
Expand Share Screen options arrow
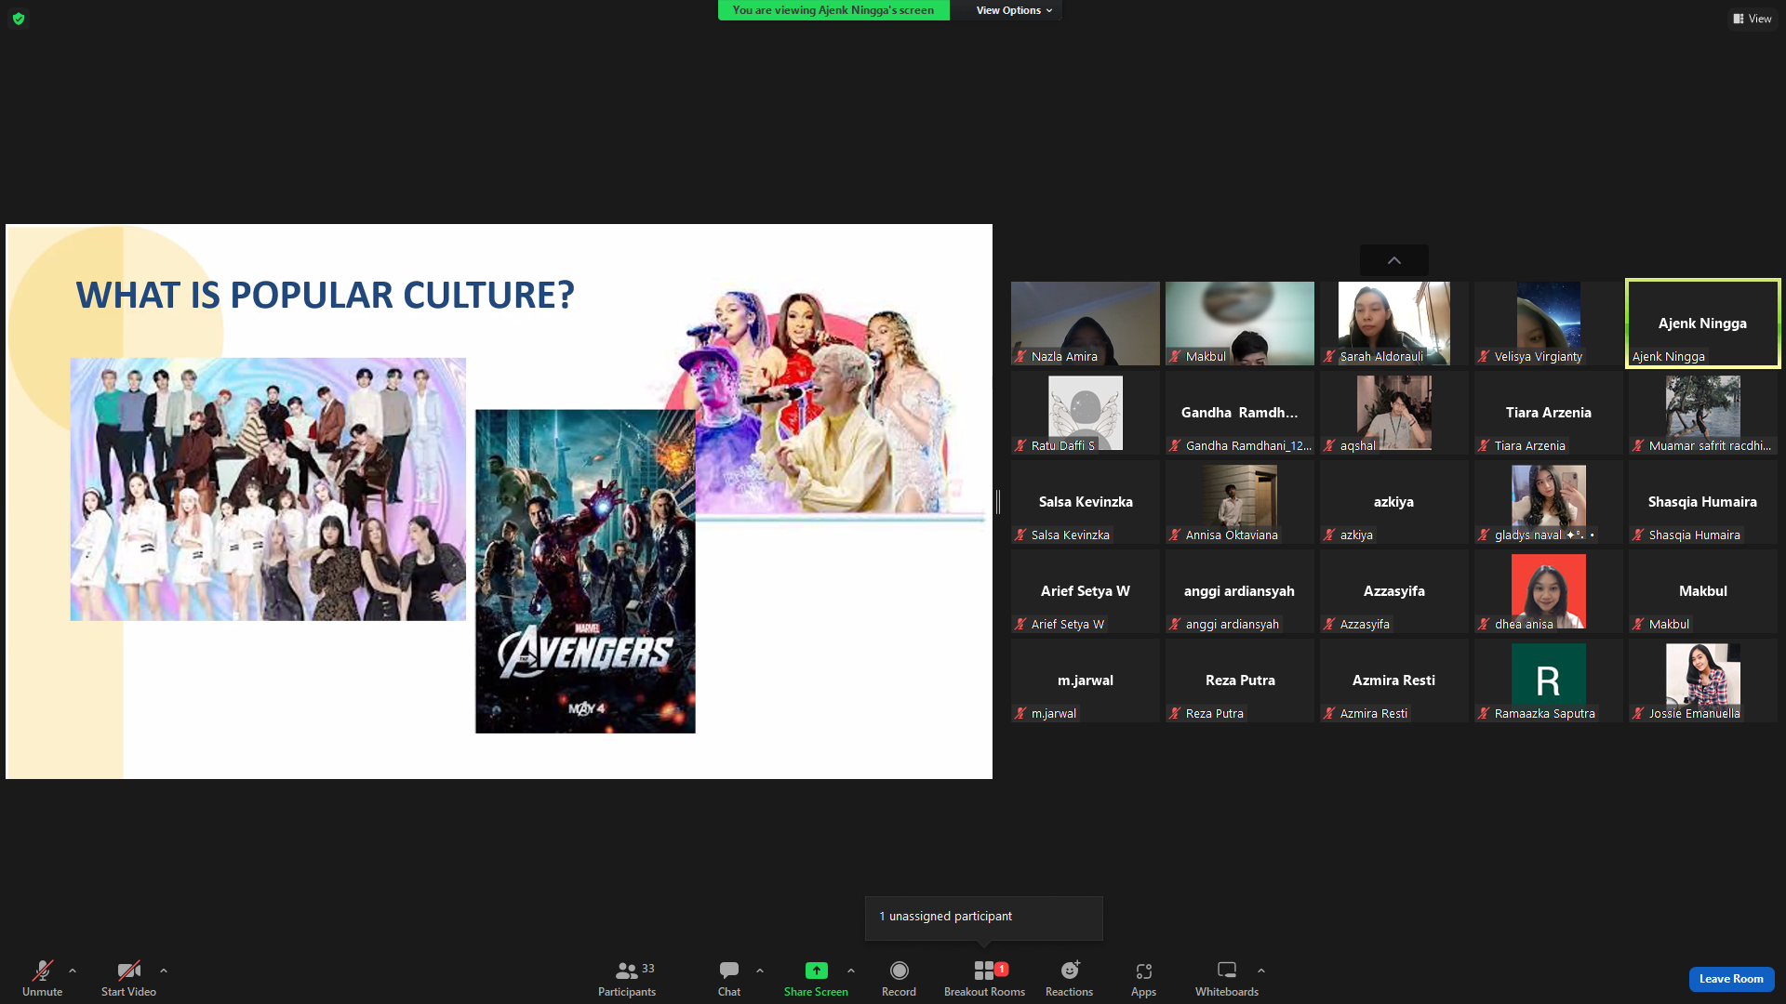tap(851, 971)
